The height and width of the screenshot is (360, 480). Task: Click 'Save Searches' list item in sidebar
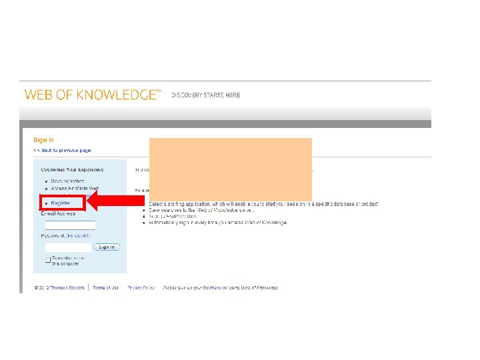[67, 181]
